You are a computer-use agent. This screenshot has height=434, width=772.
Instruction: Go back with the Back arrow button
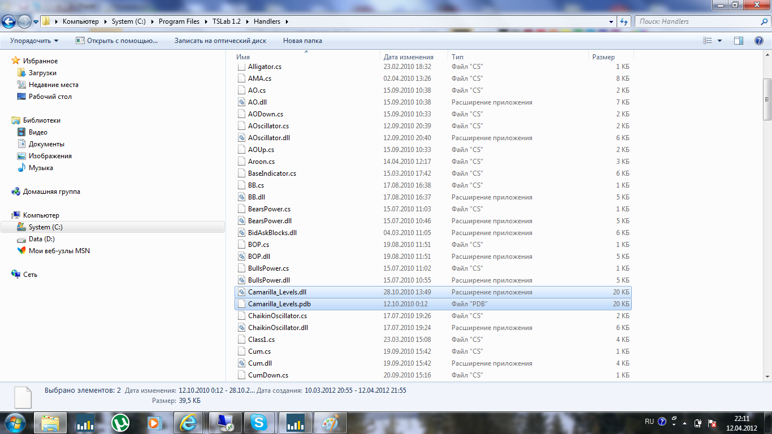[x=10, y=21]
